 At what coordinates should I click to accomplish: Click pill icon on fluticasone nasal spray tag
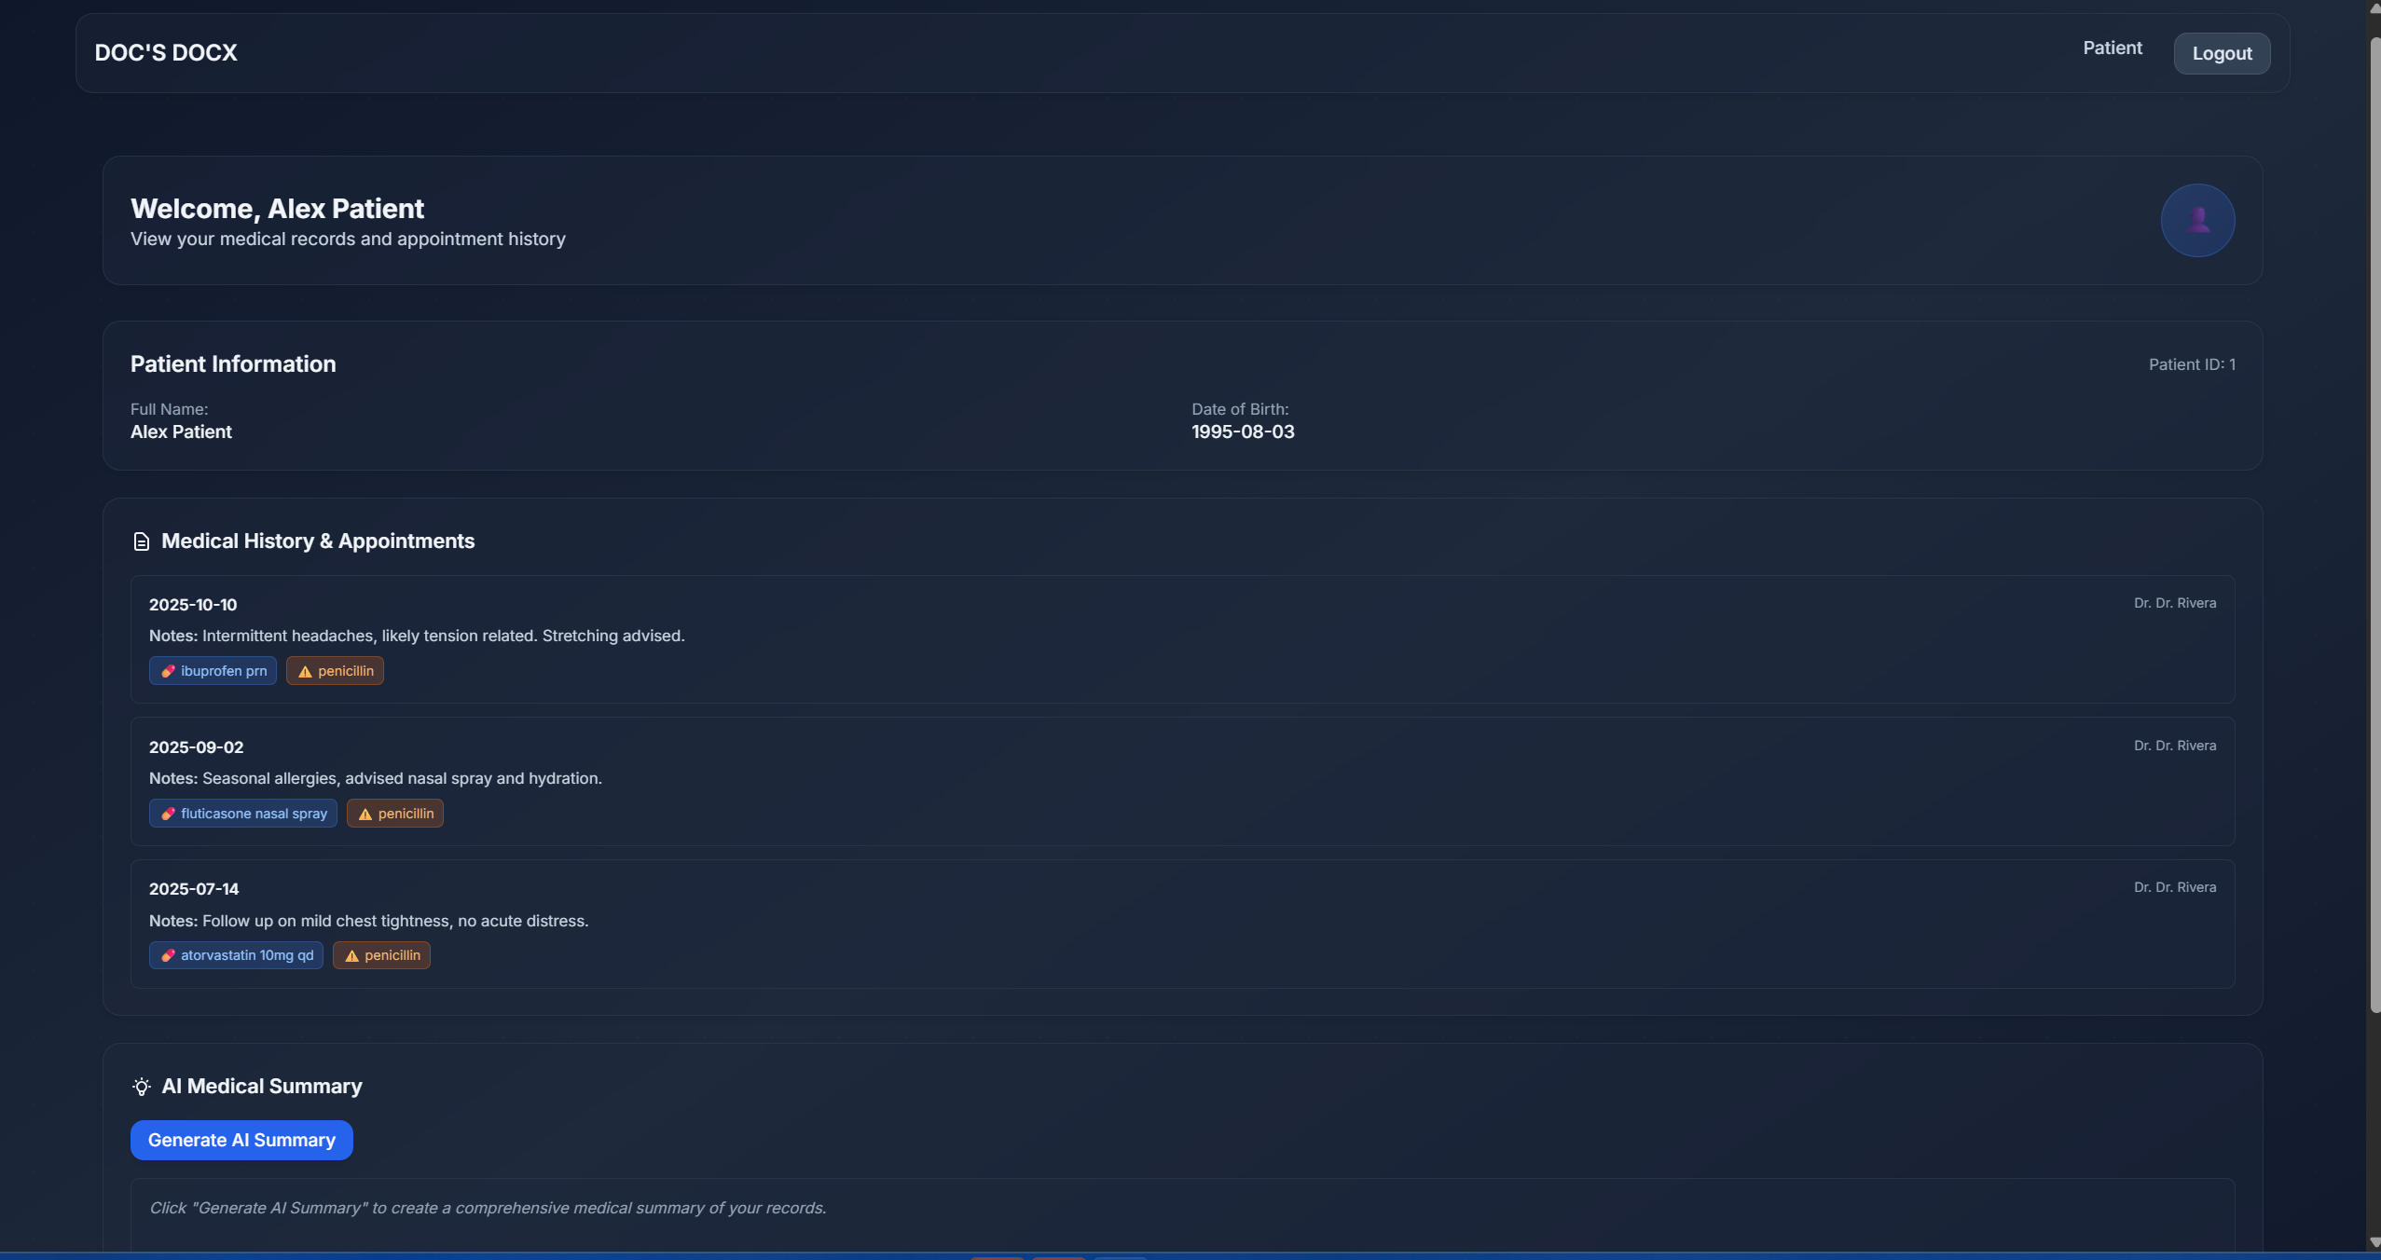[169, 814]
